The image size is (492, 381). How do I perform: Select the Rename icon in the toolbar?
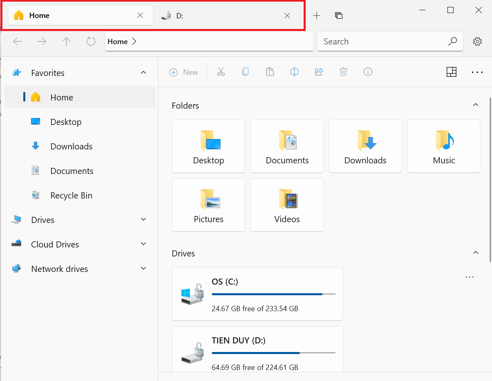point(294,72)
